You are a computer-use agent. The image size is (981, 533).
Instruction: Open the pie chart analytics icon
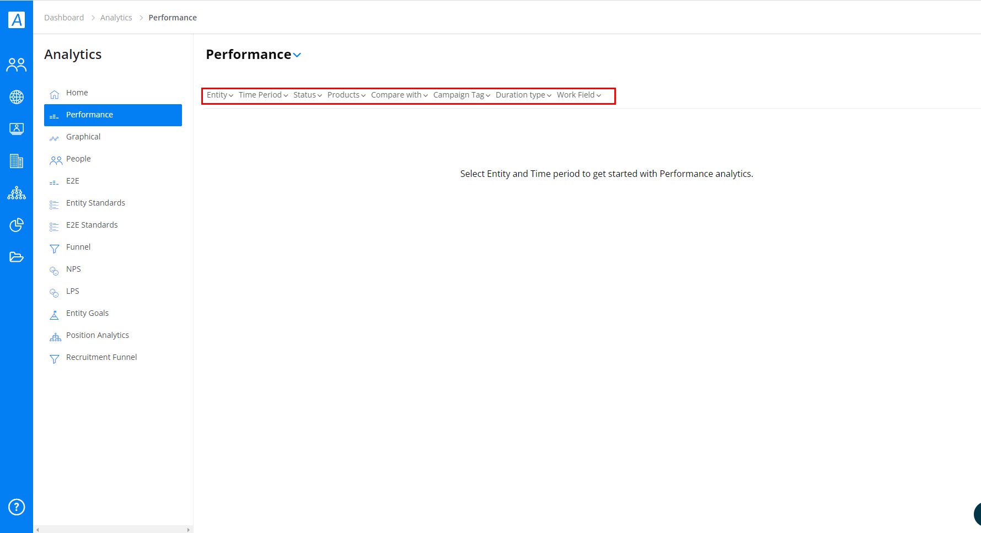coord(17,225)
